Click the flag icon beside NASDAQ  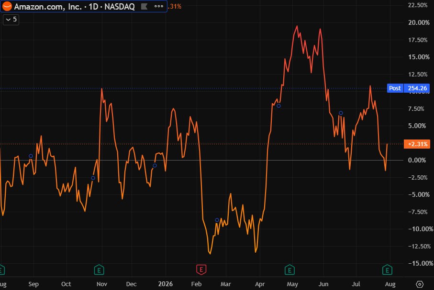point(144,6)
